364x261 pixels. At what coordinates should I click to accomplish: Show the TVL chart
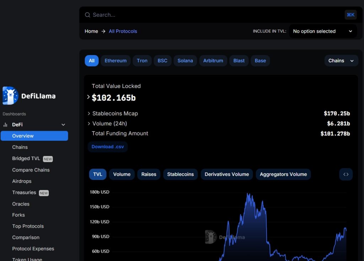pos(98,174)
